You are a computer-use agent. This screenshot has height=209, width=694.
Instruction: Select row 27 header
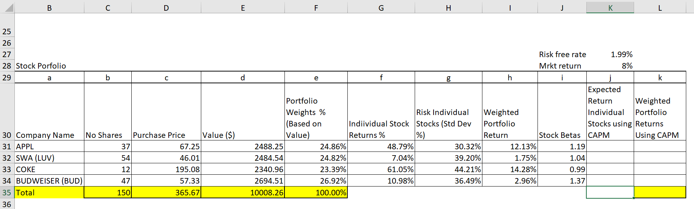pos(7,54)
